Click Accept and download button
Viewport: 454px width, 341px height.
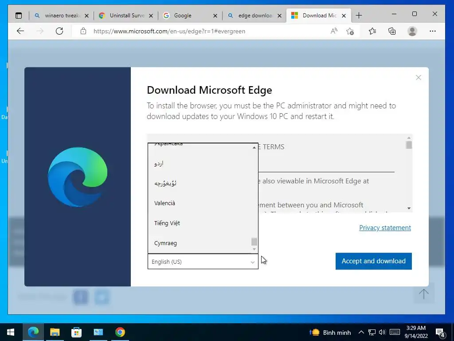373,261
